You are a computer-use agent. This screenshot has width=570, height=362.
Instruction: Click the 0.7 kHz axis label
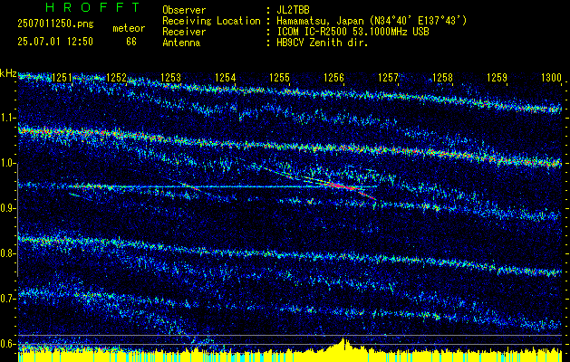(8, 299)
